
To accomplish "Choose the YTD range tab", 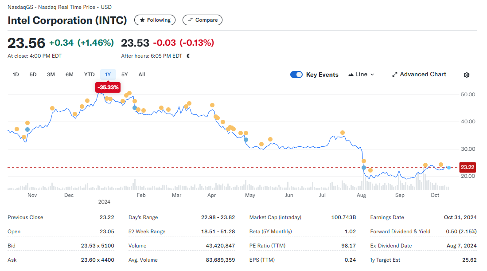I will pyautogui.click(x=90, y=75).
